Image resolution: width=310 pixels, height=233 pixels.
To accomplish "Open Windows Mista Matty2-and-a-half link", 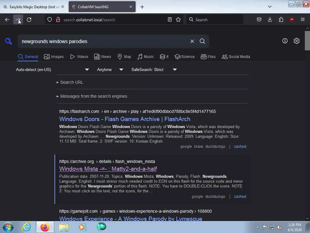I will point(108,169).
